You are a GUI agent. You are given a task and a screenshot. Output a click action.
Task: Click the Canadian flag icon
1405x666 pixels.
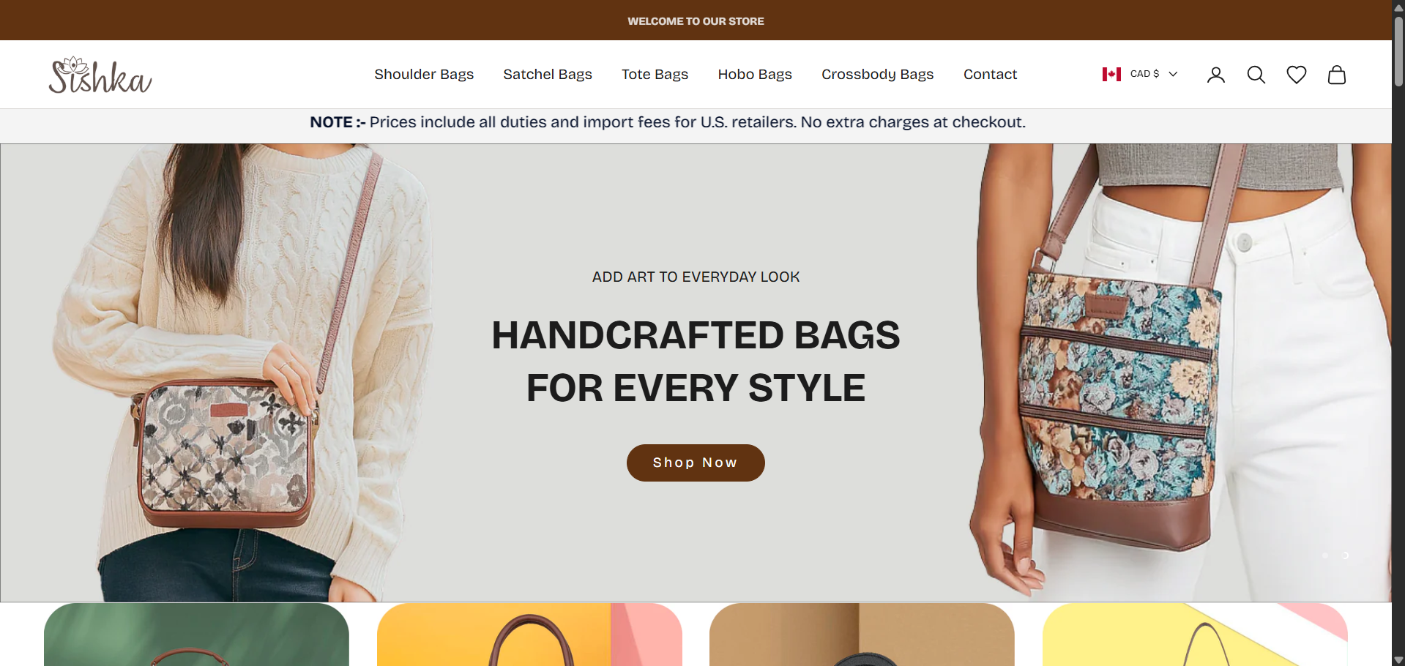1111,74
